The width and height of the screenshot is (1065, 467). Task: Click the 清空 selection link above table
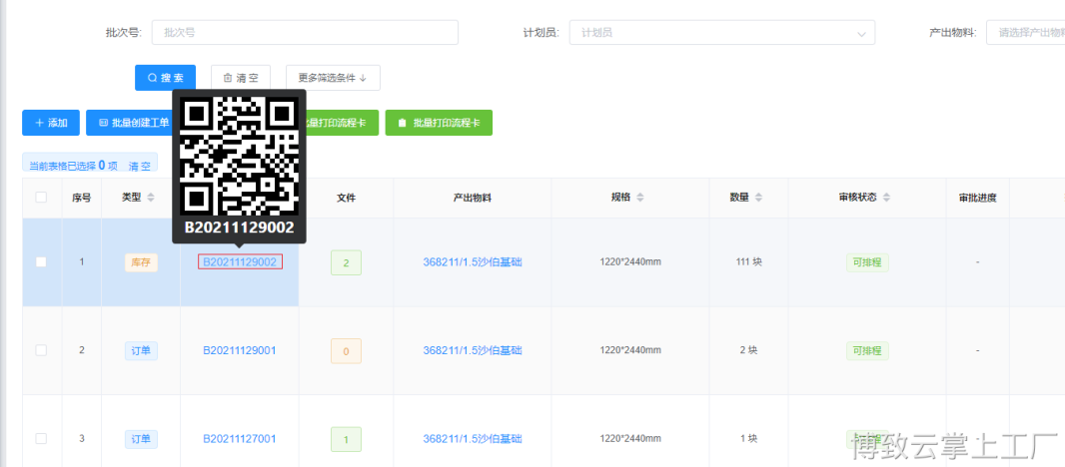[140, 166]
